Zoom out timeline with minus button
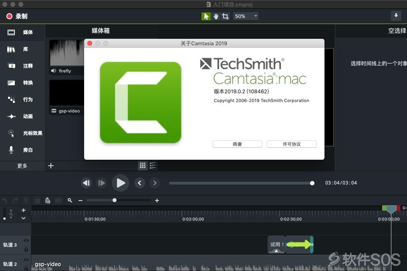The height and width of the screenshot is (271, 407). pyautogui.click(x=81, y=201)
